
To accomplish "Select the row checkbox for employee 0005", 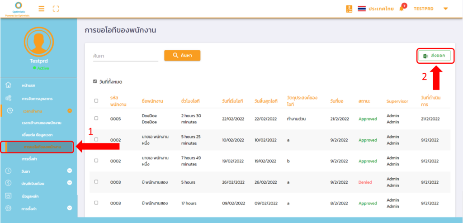I will tap(96, 119).
